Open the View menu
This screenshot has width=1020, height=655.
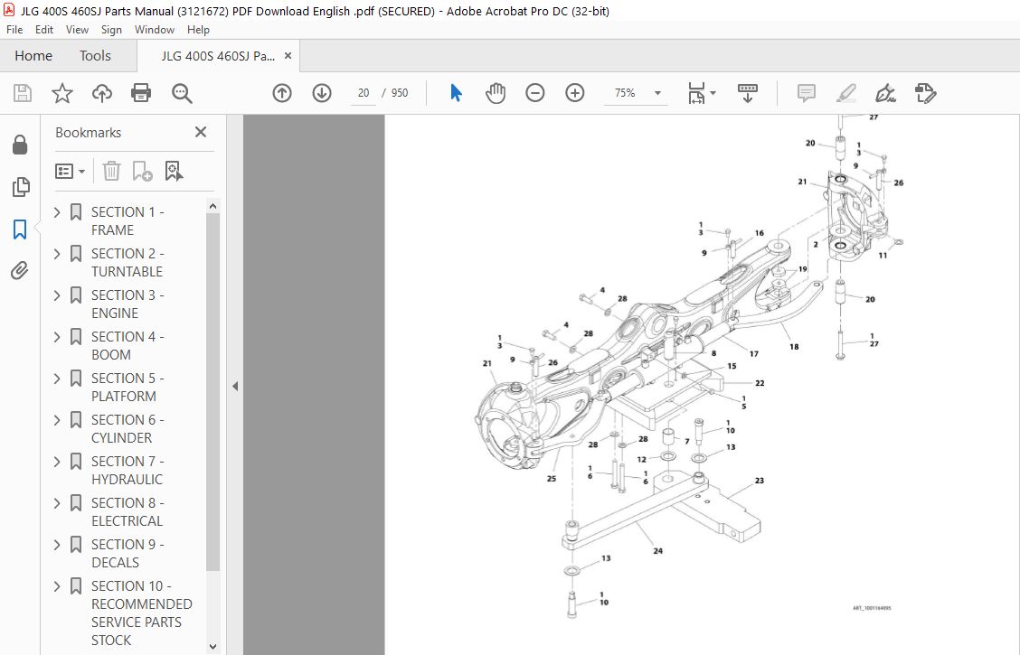[x=77, y=29]
